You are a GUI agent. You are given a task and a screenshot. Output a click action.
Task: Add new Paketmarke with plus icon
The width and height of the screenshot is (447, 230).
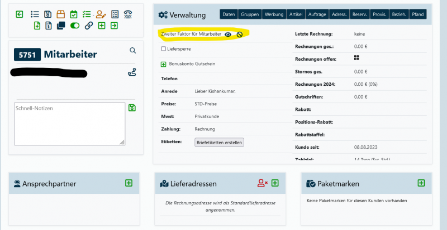tap(421, 183)
